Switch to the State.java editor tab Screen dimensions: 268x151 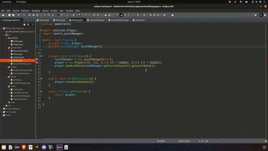pyautogui.click(x=139, y=20)
